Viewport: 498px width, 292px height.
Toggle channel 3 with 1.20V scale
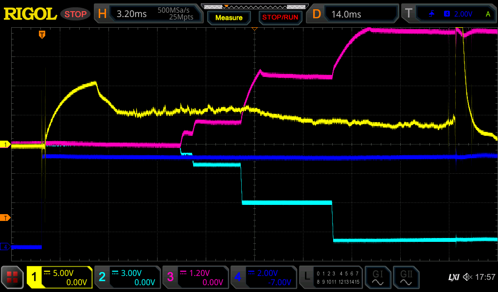coord(195,277)
